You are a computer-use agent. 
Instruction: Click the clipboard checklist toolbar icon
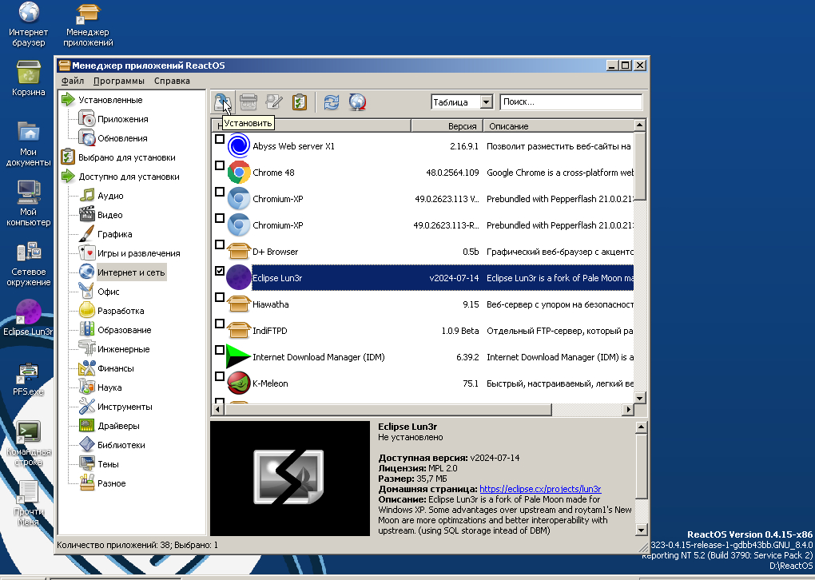[300, 102]
